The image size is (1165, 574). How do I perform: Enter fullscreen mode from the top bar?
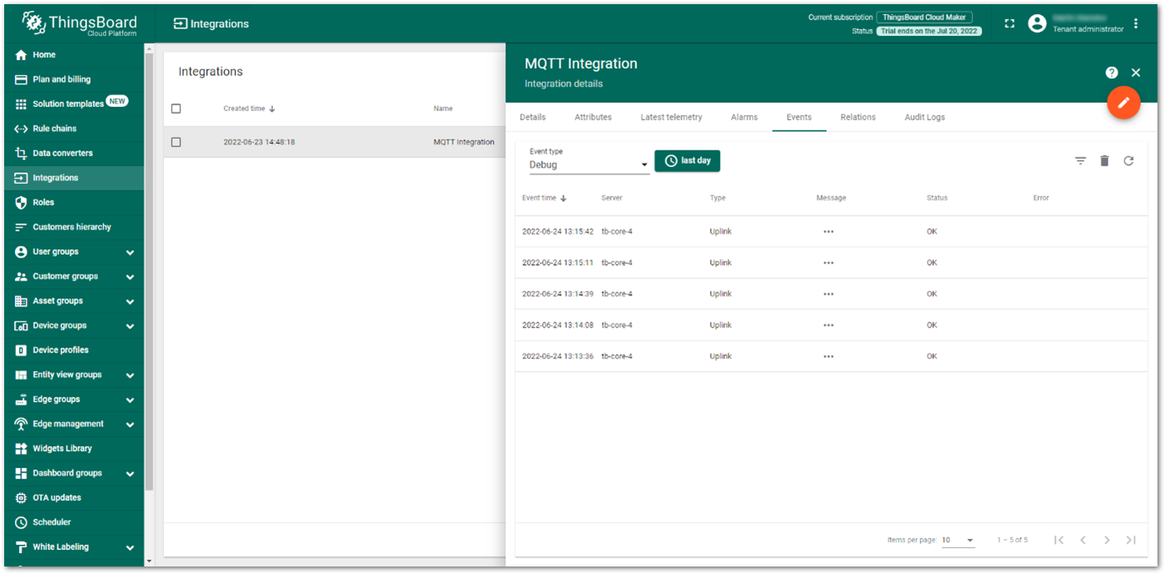tap(1009, 23)
